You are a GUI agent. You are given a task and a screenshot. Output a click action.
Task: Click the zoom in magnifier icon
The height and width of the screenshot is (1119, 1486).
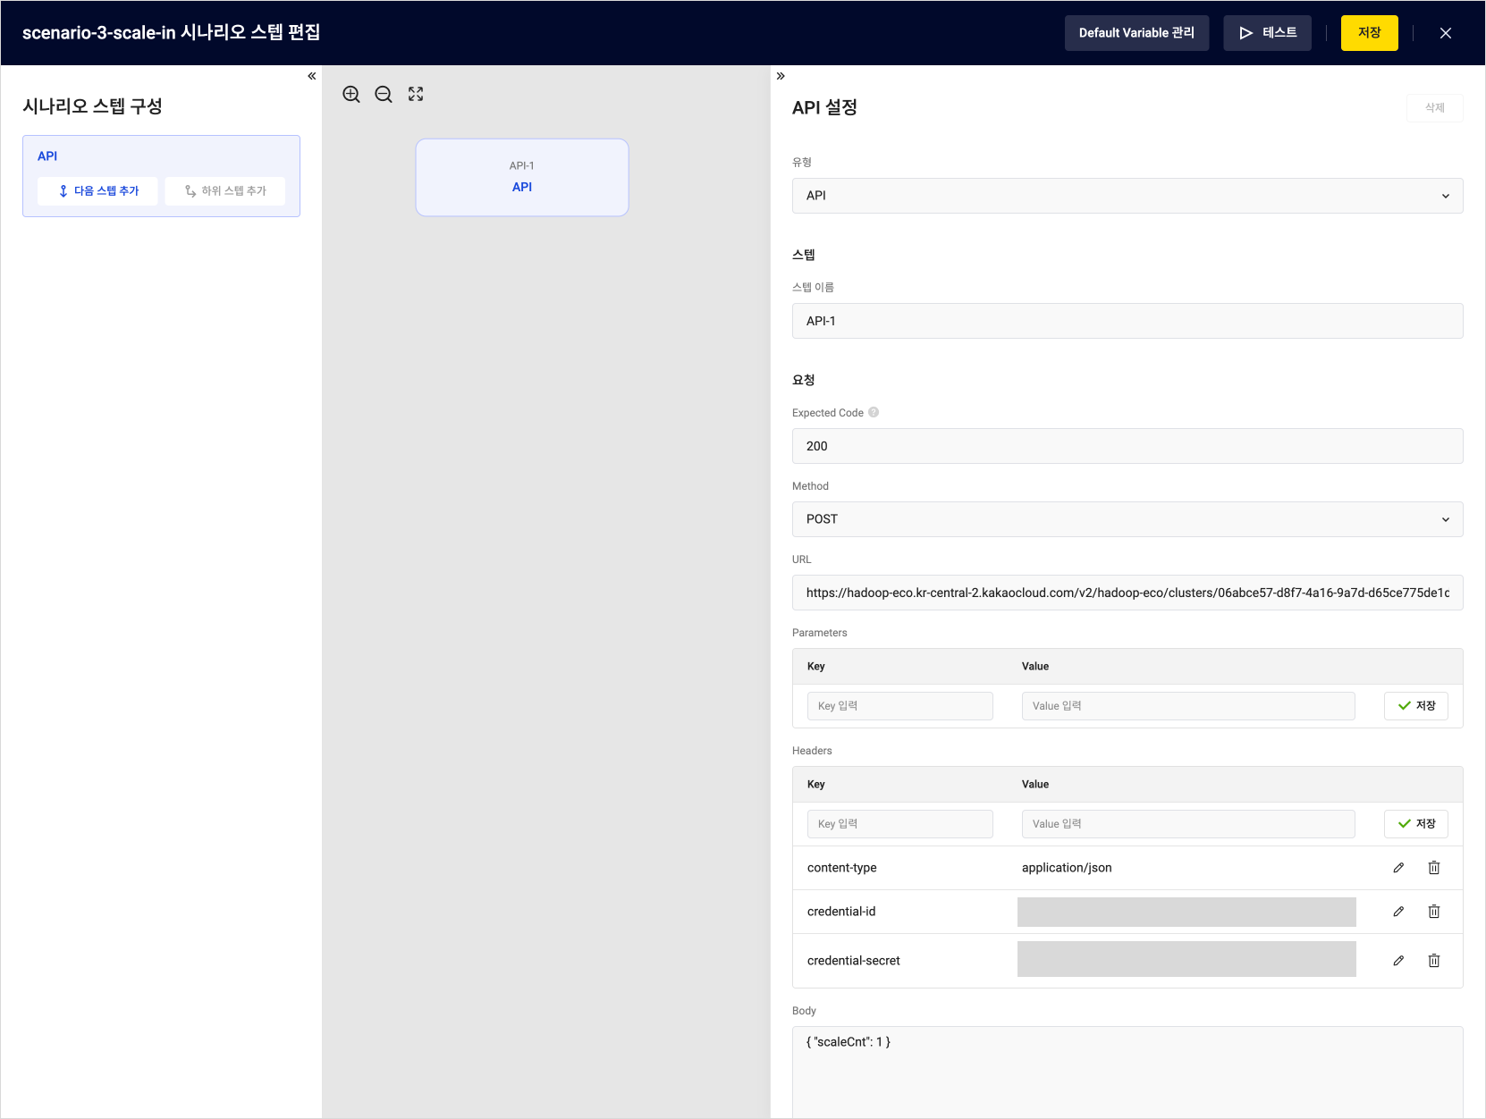pyautogui.click(x=351, y=95)
